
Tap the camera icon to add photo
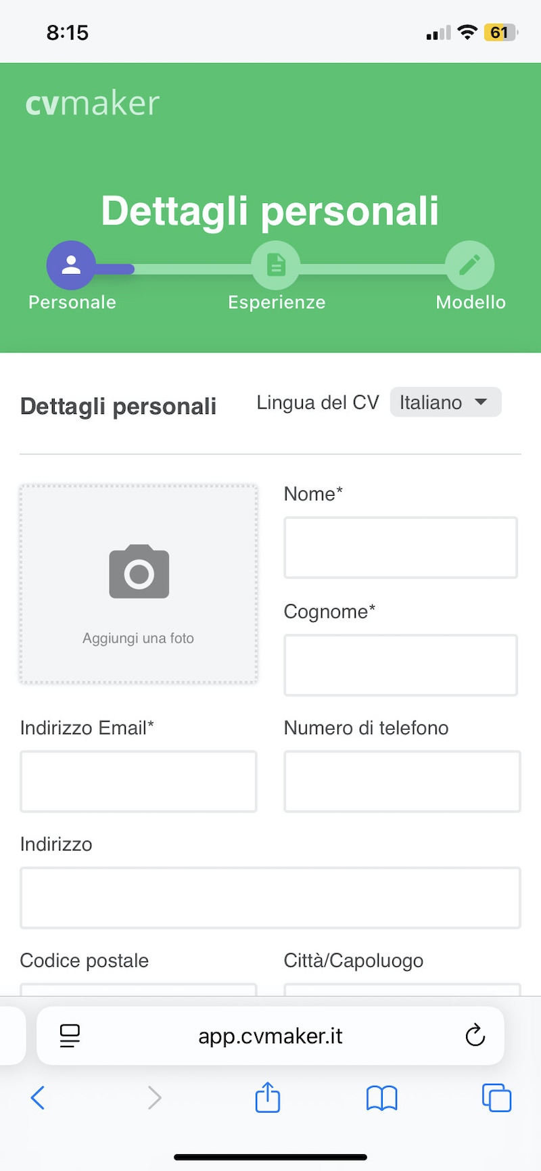[138, 570]
